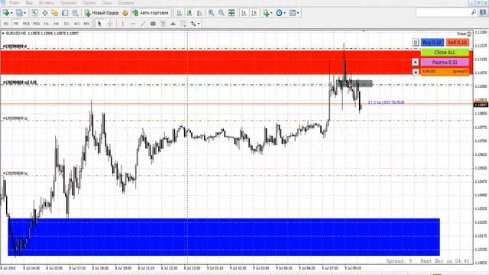The width and height of the screenshot is (489, 275).
Task: Open the Вставка menu
Action: click(x=47, y=3)
